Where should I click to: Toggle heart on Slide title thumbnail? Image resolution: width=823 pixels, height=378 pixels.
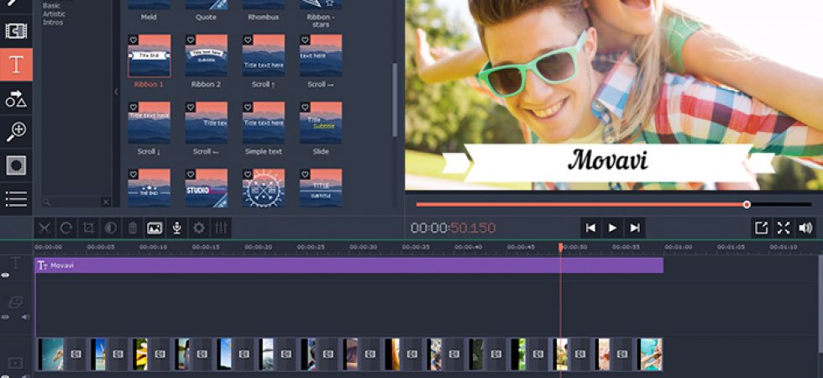point(305,108)
